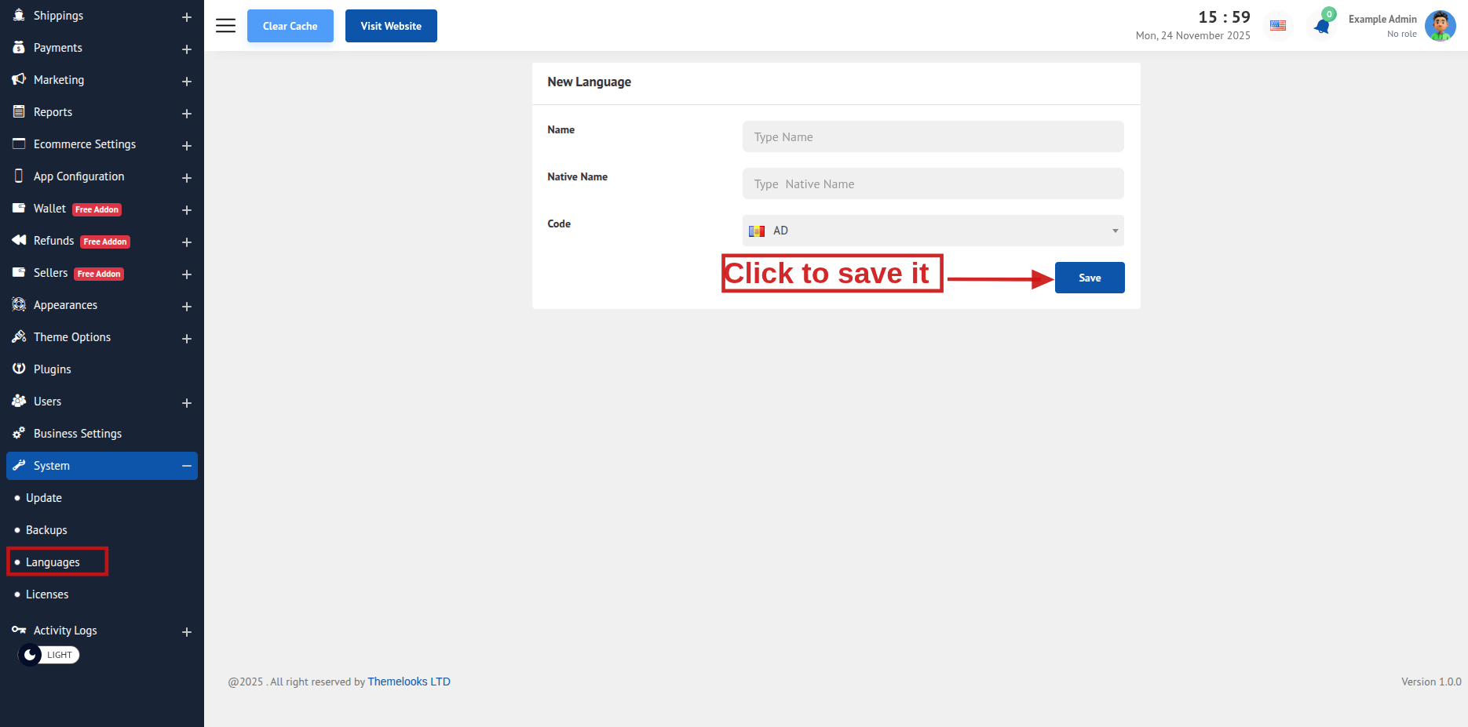Expand the Shippings submenu plus
This screenshot has width=1468, height=727.
tap(187, 17)
